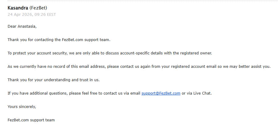Click 'To protect your account security' sentence
The height and width of the screenshot is (132, 278).
pos(40,53)
